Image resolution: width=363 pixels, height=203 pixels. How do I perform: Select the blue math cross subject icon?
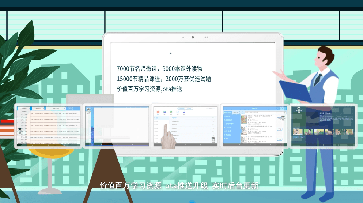coord(165,113)
